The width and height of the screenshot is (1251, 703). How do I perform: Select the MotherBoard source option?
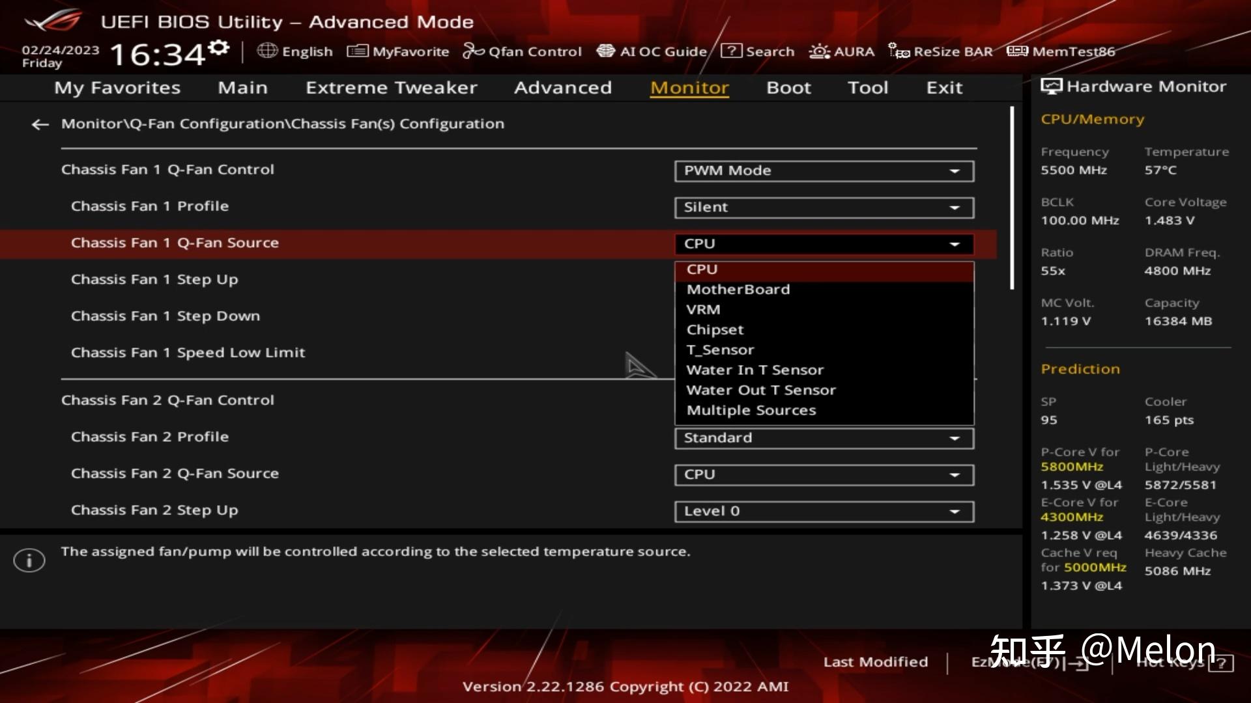pyautogui.click(x=738, y=290)
